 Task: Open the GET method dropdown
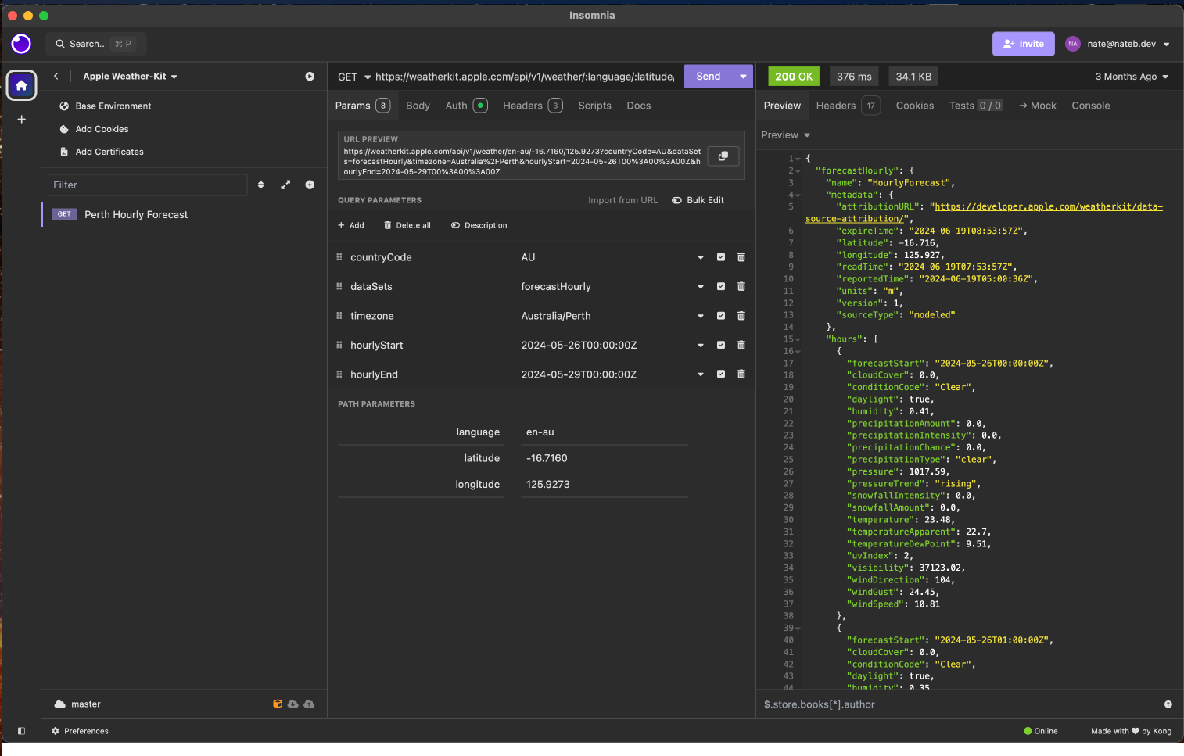pyautogui.click(x=353, y=77)
